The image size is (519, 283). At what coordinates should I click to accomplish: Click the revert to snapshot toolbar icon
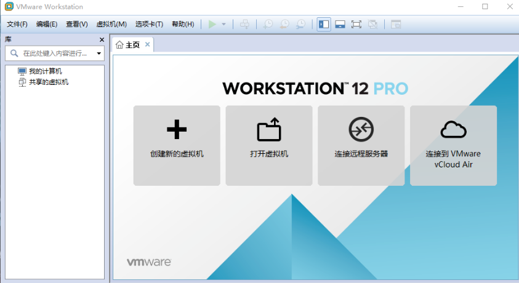click(284, 24)
